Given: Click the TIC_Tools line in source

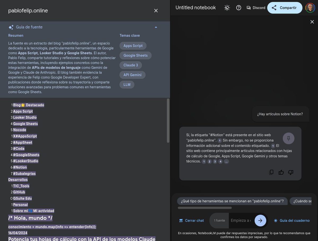Looking at the screenshot, I should (x=21, y=186).
